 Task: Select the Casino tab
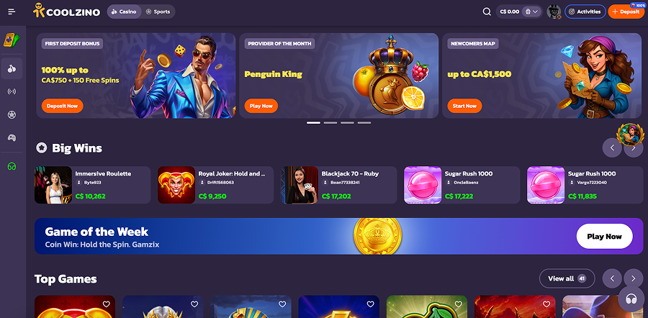click(124, 12)
